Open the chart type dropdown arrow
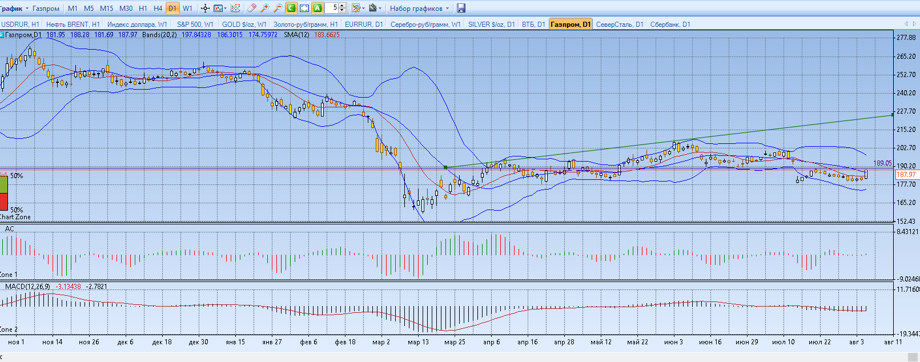 click(226, 9)
